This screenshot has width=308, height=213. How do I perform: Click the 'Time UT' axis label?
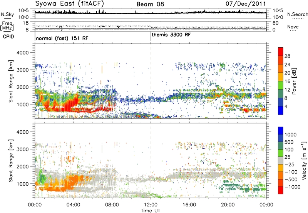click(151, 211)
